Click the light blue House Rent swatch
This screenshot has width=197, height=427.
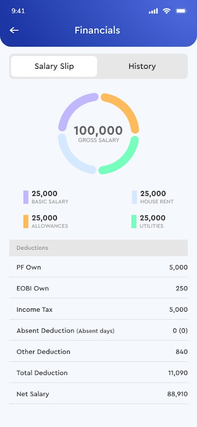[135, 197]
